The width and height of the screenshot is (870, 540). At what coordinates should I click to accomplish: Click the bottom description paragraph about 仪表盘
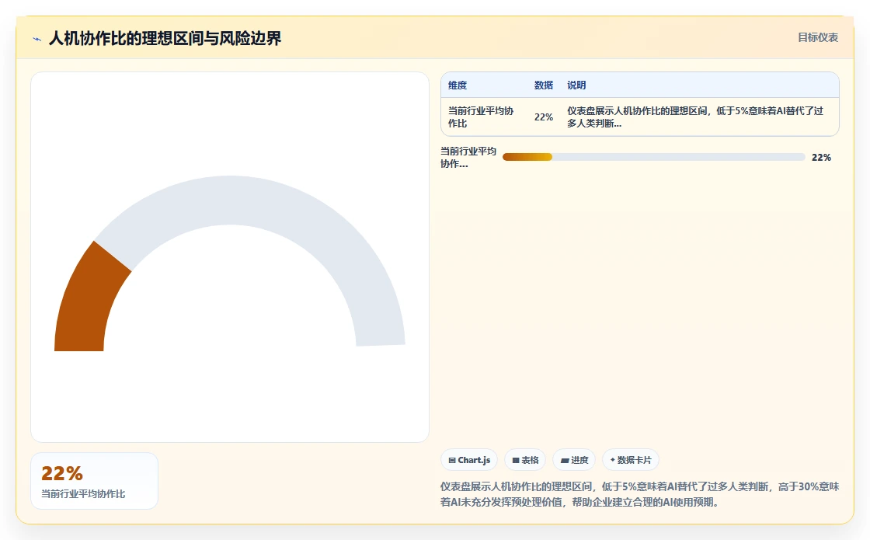click(x=640, y=494)
